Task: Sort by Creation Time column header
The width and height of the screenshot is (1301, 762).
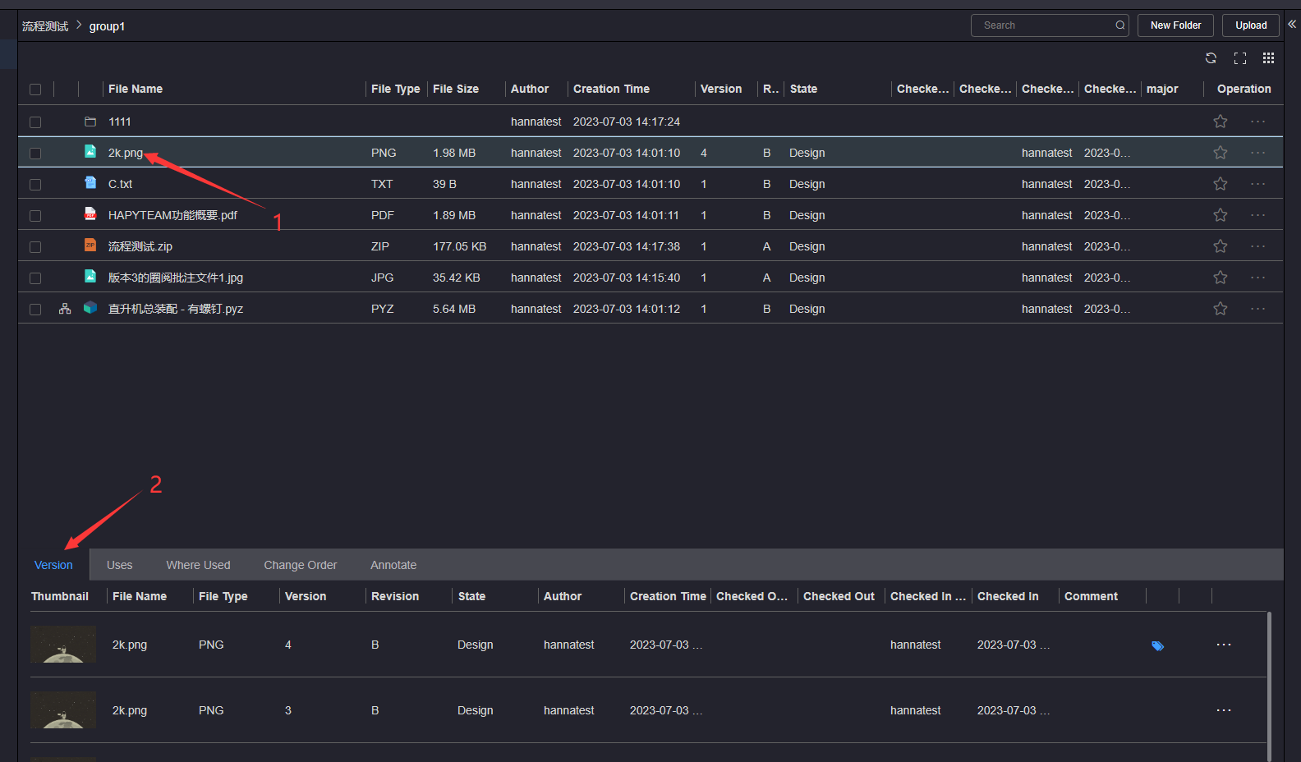Action: (611, 89)
